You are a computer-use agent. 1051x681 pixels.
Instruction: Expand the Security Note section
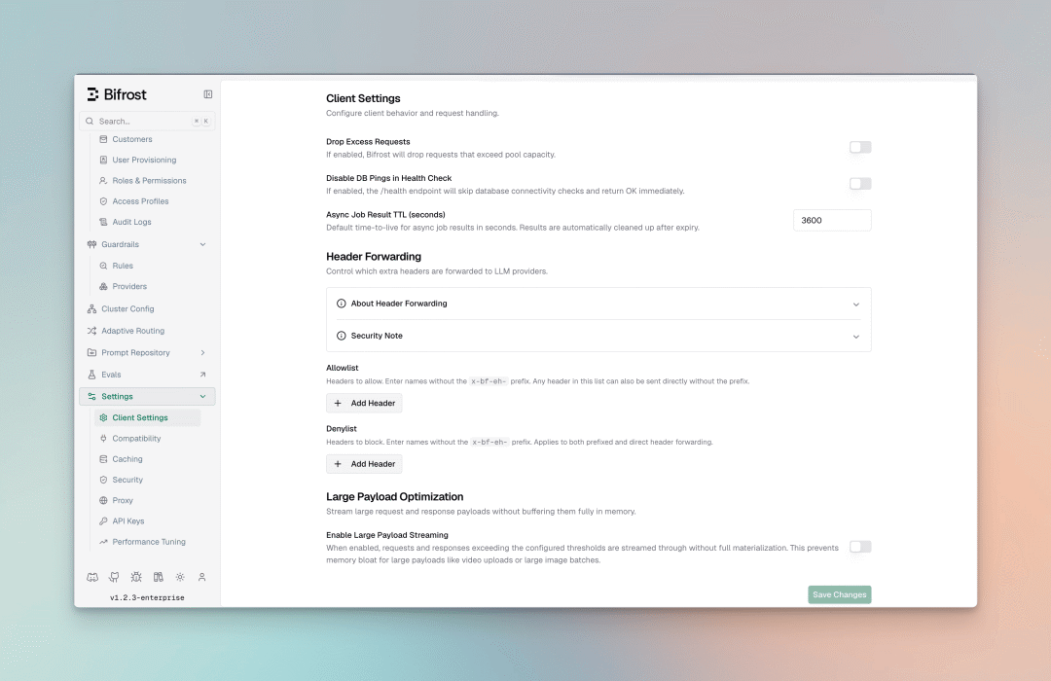click(598, 336)
